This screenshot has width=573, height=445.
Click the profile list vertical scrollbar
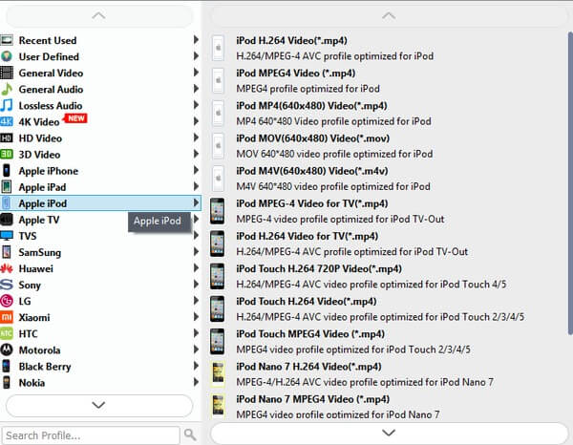click(569, 191)
